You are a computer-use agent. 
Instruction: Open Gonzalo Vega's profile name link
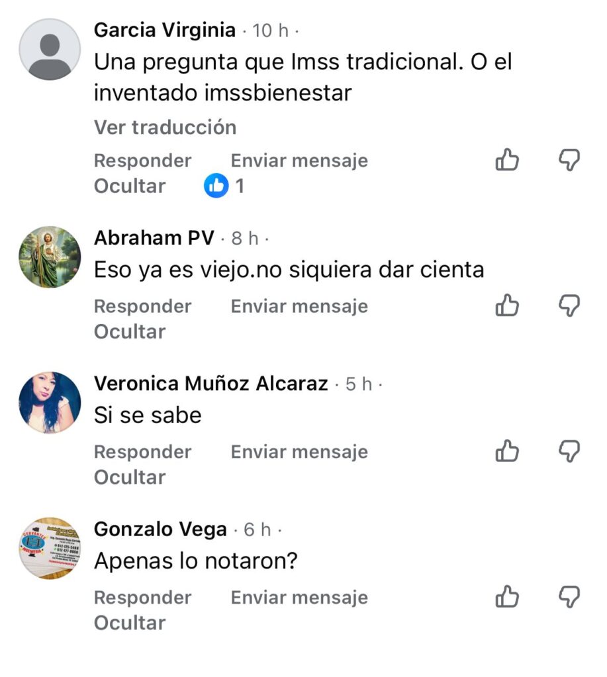[x=160, y=529]
